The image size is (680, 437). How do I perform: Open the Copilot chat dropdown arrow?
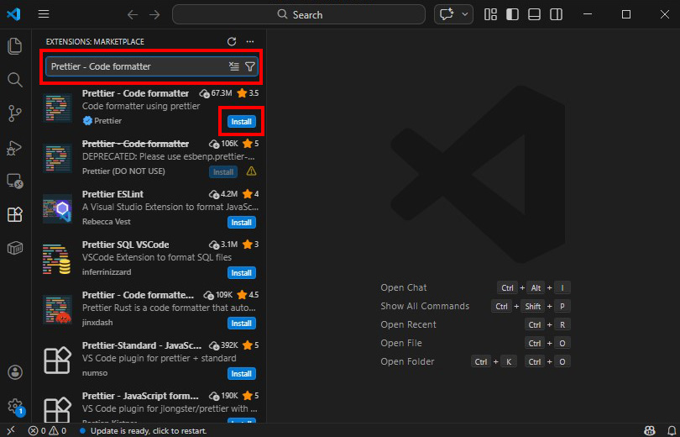464,14
